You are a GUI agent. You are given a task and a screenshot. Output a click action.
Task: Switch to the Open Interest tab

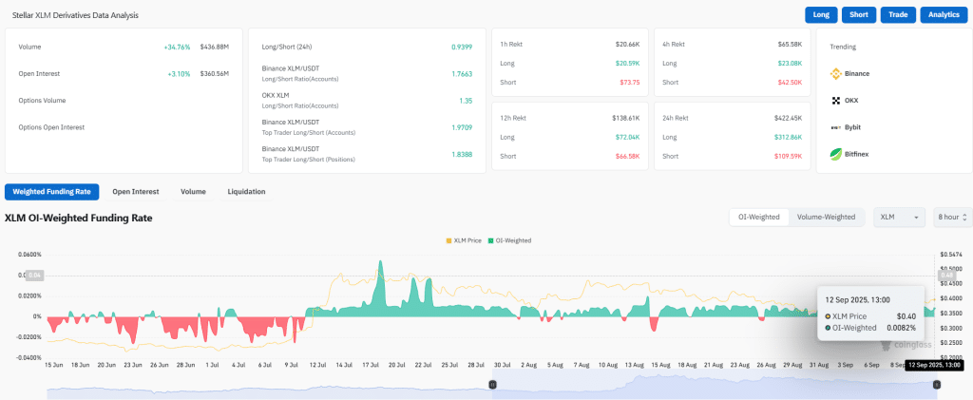pyautogui.click(x=135, y=192)
